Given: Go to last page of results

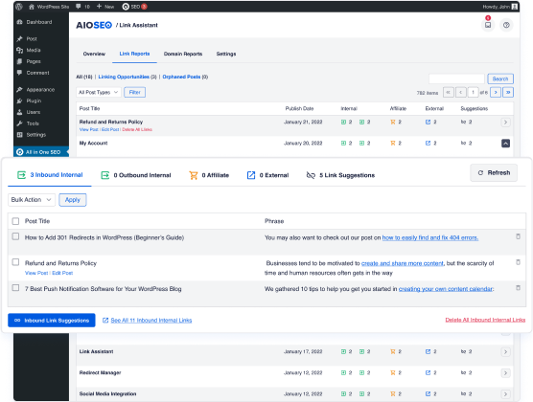Looking at the screenshot, I should pos(508,92).
